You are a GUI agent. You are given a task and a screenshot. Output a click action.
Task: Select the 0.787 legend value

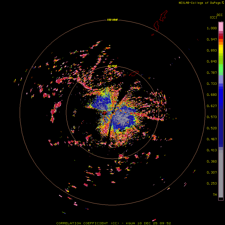(212, 72)
